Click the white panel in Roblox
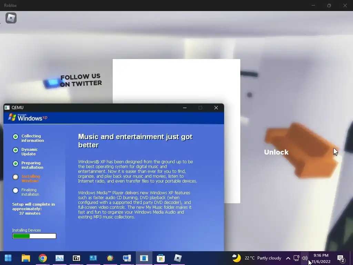 [x=176, y=81]
